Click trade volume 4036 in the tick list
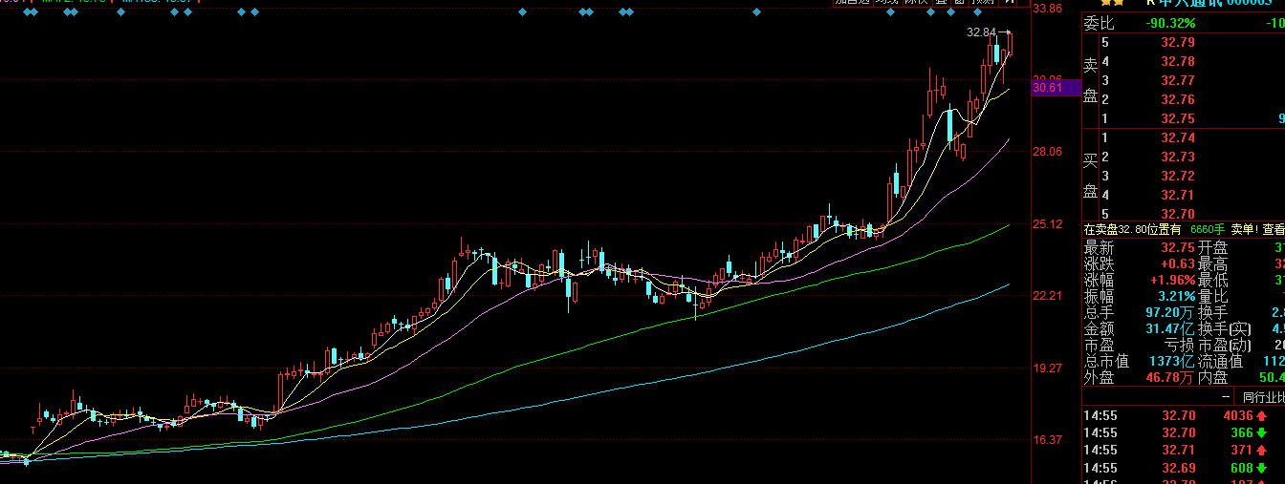Screen dimensions: 1285x484 (1238, 416)
